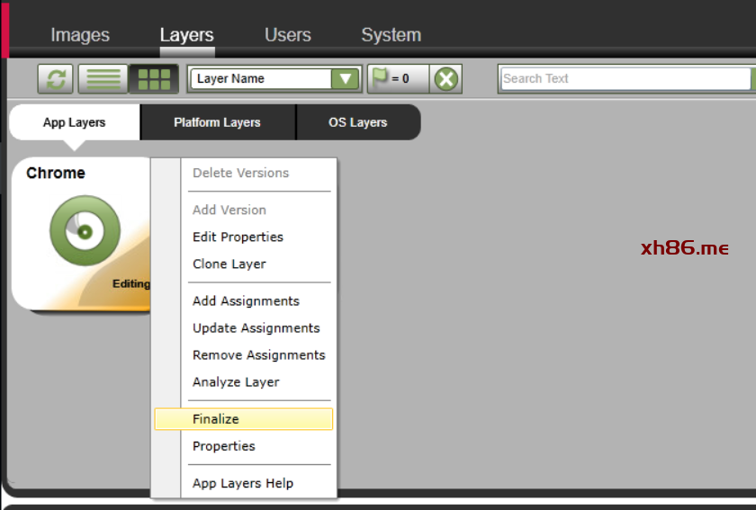Select Analyze Layer from the menu

coord(236,382)
